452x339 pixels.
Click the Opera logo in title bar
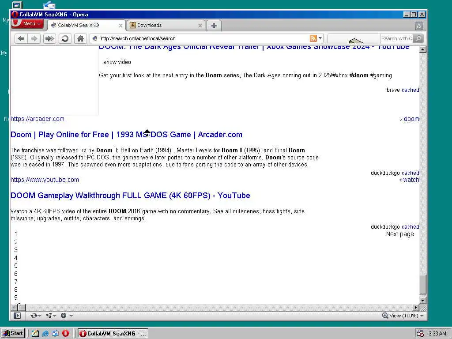click(15, 15)
